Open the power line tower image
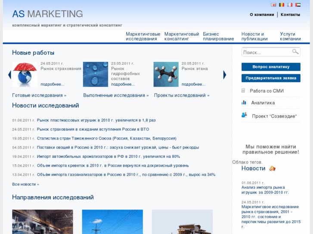Image resolution: width=313 pixels, height=234 pixels. pyautogui.click(x=112, y=222)
